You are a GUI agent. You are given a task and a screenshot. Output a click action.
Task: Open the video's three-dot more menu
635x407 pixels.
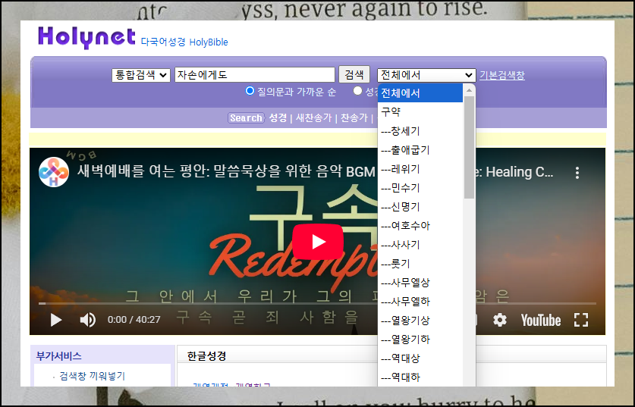tap(577, 173)
